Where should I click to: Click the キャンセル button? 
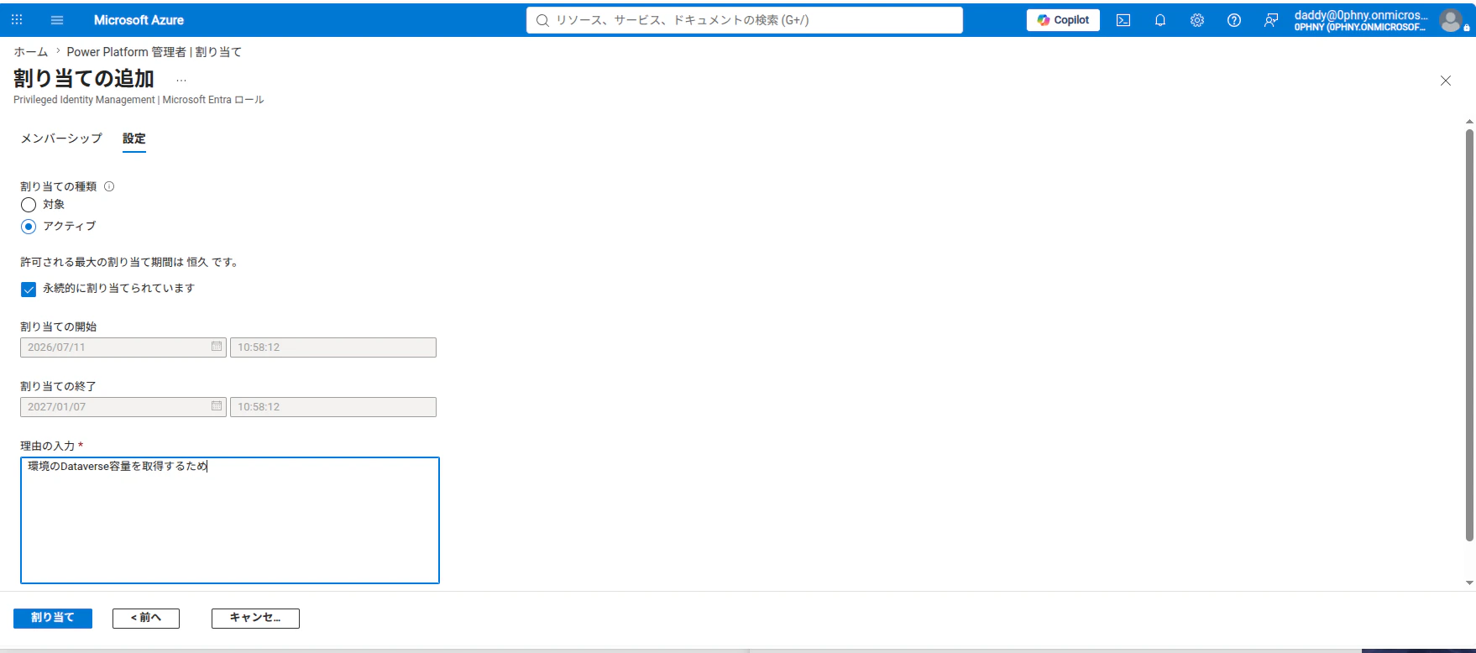click(255, 618)
